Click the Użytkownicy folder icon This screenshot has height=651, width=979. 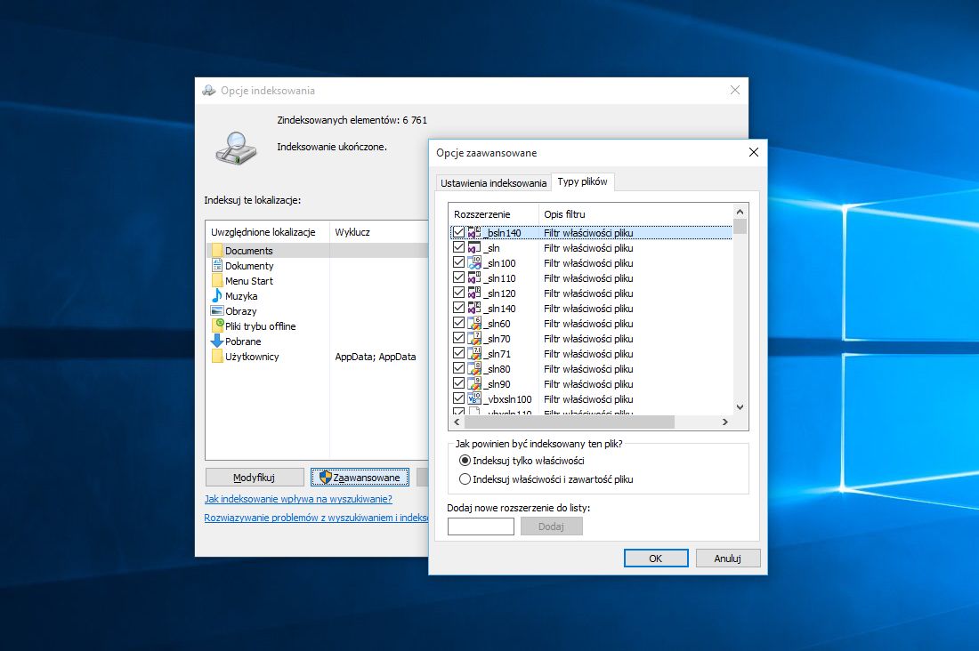pyautogui.click(x=217, y=357)
